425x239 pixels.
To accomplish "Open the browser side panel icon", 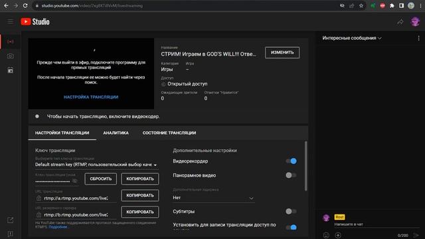I will tap(401, 6).
